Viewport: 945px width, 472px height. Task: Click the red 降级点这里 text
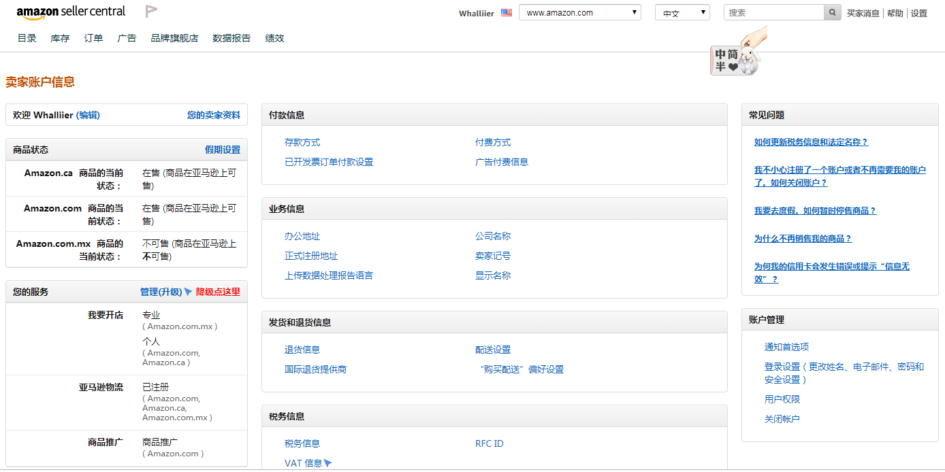pos(218,292)
